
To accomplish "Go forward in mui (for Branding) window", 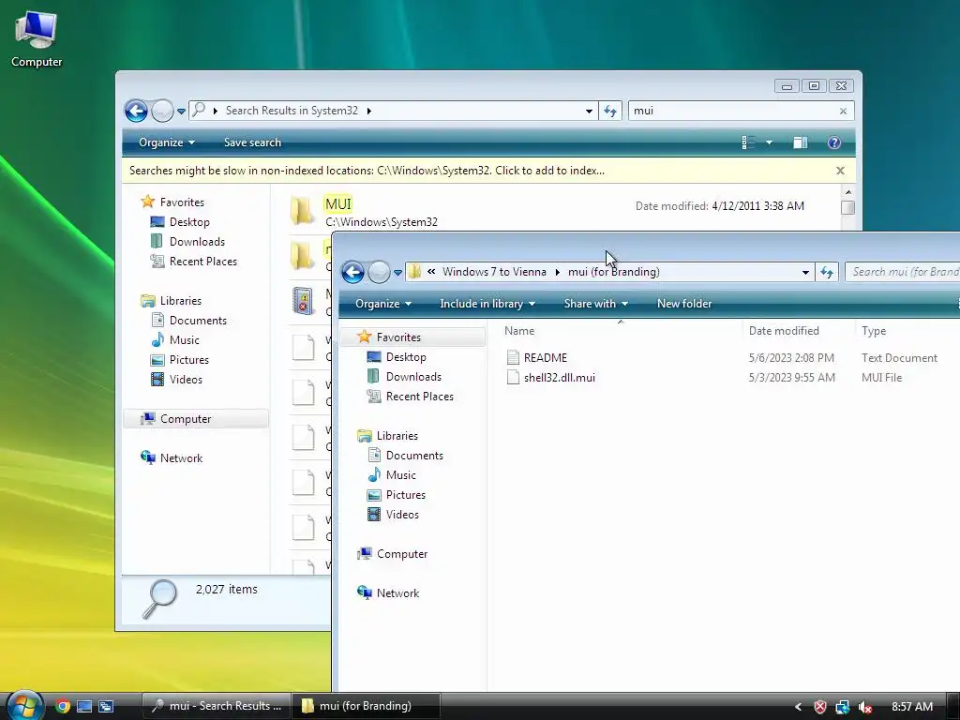I will (379, 272).
